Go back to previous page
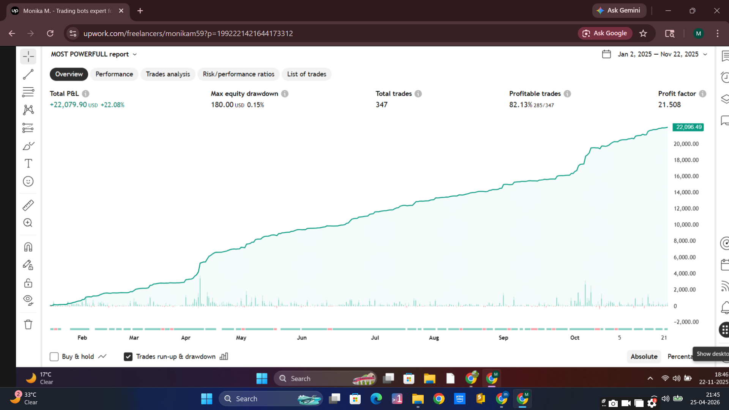 tap(12, 33)
